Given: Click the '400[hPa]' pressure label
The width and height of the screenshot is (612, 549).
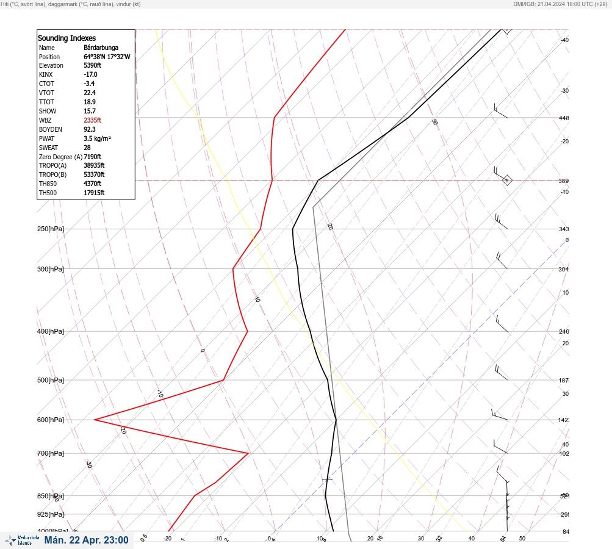Looking at the screenshot, I should tap(51, 331).
